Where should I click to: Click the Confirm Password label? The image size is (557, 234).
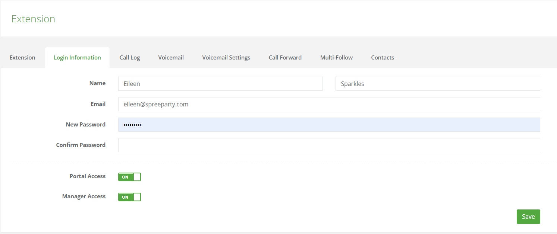81,145
